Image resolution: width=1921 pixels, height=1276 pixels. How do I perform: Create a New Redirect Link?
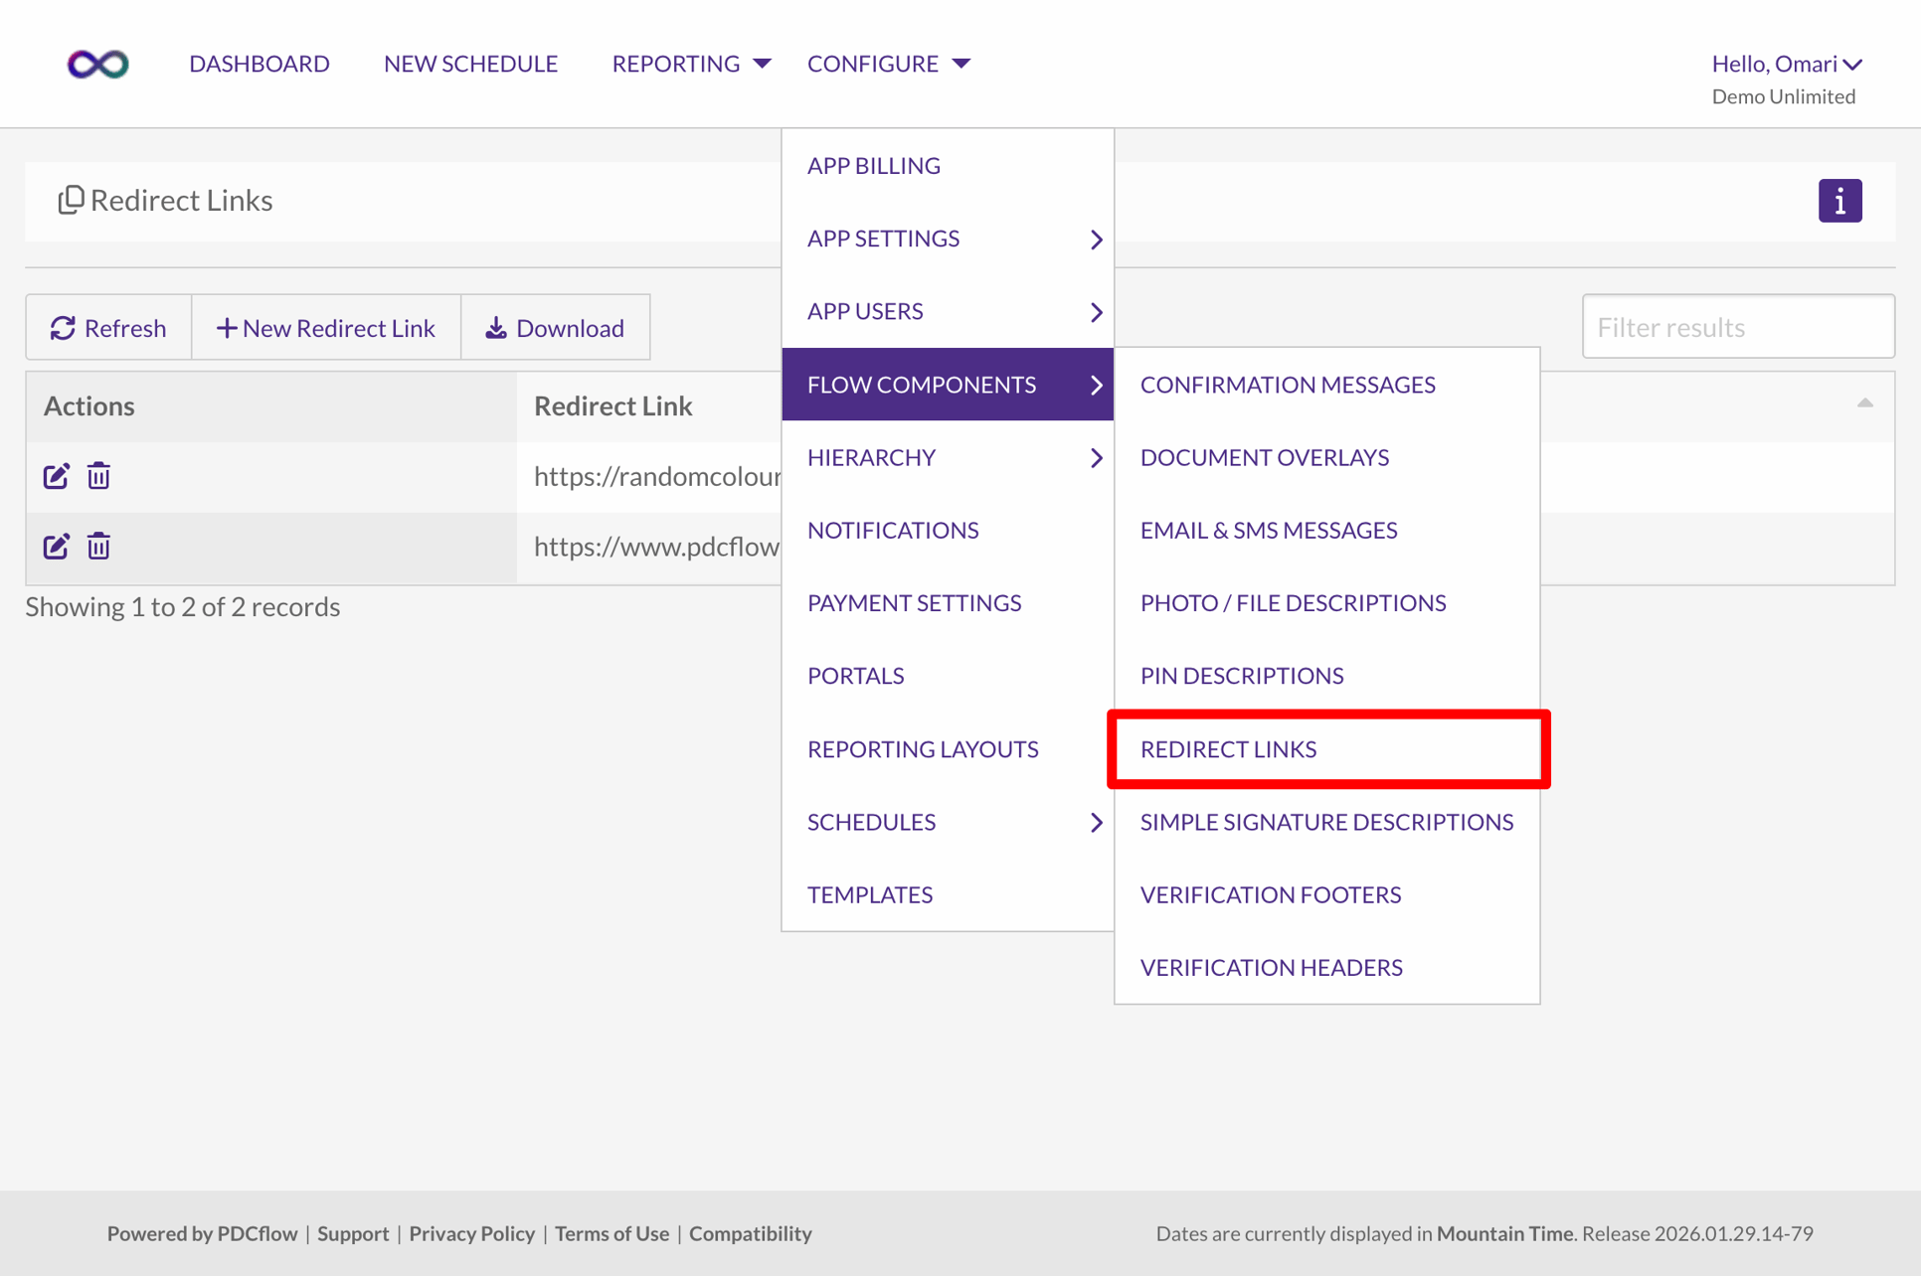(326, 327)
